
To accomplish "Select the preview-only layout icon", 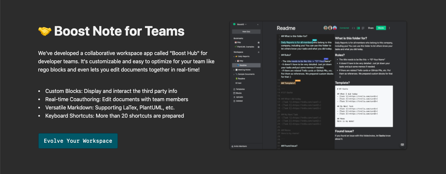I will [363, 28].
